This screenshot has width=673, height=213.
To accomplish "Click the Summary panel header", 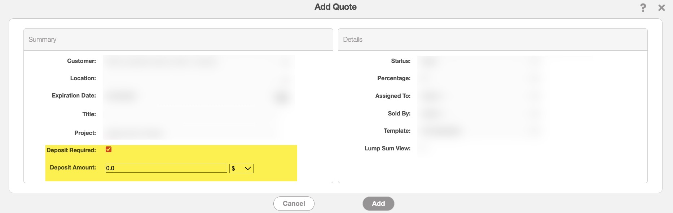I will (x=178, y=40).
